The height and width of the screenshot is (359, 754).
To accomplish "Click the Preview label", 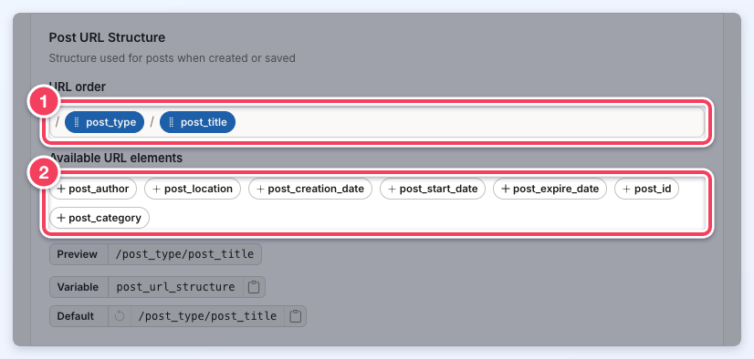I will click(x=77, y=254).
